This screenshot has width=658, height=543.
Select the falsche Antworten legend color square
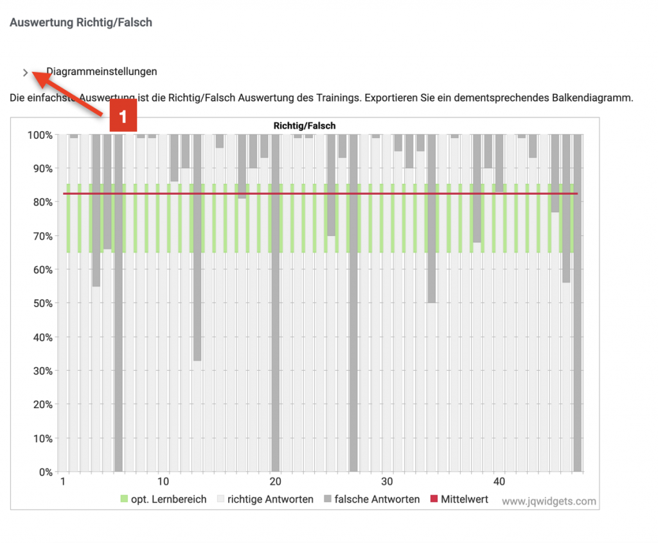pos(328,499)
